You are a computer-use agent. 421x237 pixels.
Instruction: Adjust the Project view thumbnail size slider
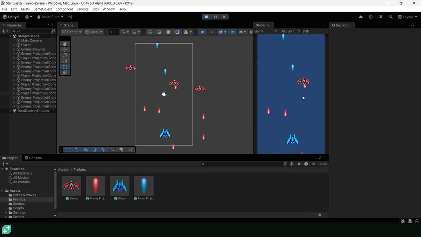pyautogui.click(x=319, y=215)
